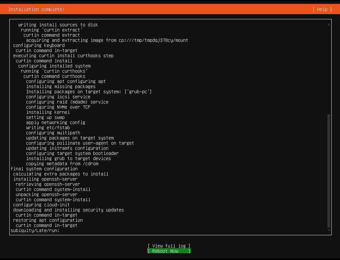The image size is (340, 260).
Task: Click 'installing openssh-server' line
Action: [x=45, y=179]
